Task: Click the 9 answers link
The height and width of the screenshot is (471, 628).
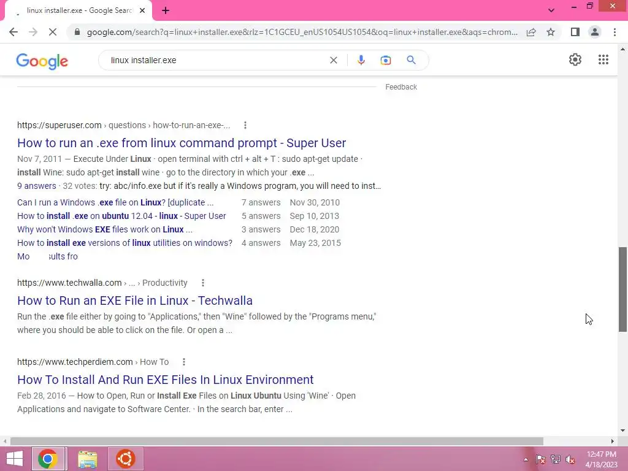Action: click(x=36, y=186)
